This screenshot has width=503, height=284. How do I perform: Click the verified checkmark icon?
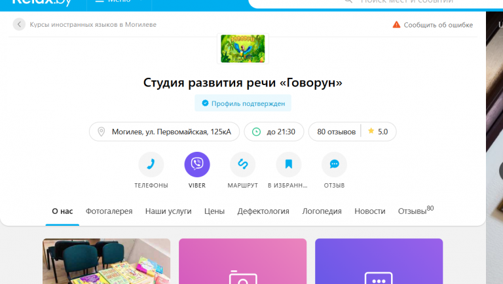click(205, 103)
